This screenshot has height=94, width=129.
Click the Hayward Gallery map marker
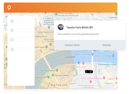coord(53,75)
